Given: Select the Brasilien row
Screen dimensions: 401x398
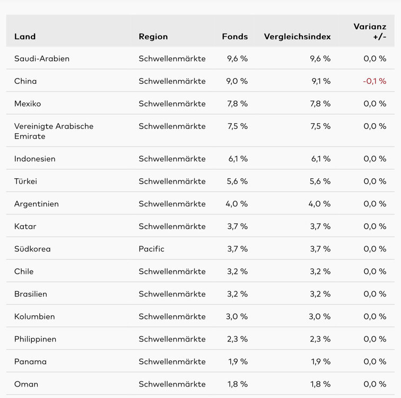Looking at the screenshot, I should [x=31, y=294].
